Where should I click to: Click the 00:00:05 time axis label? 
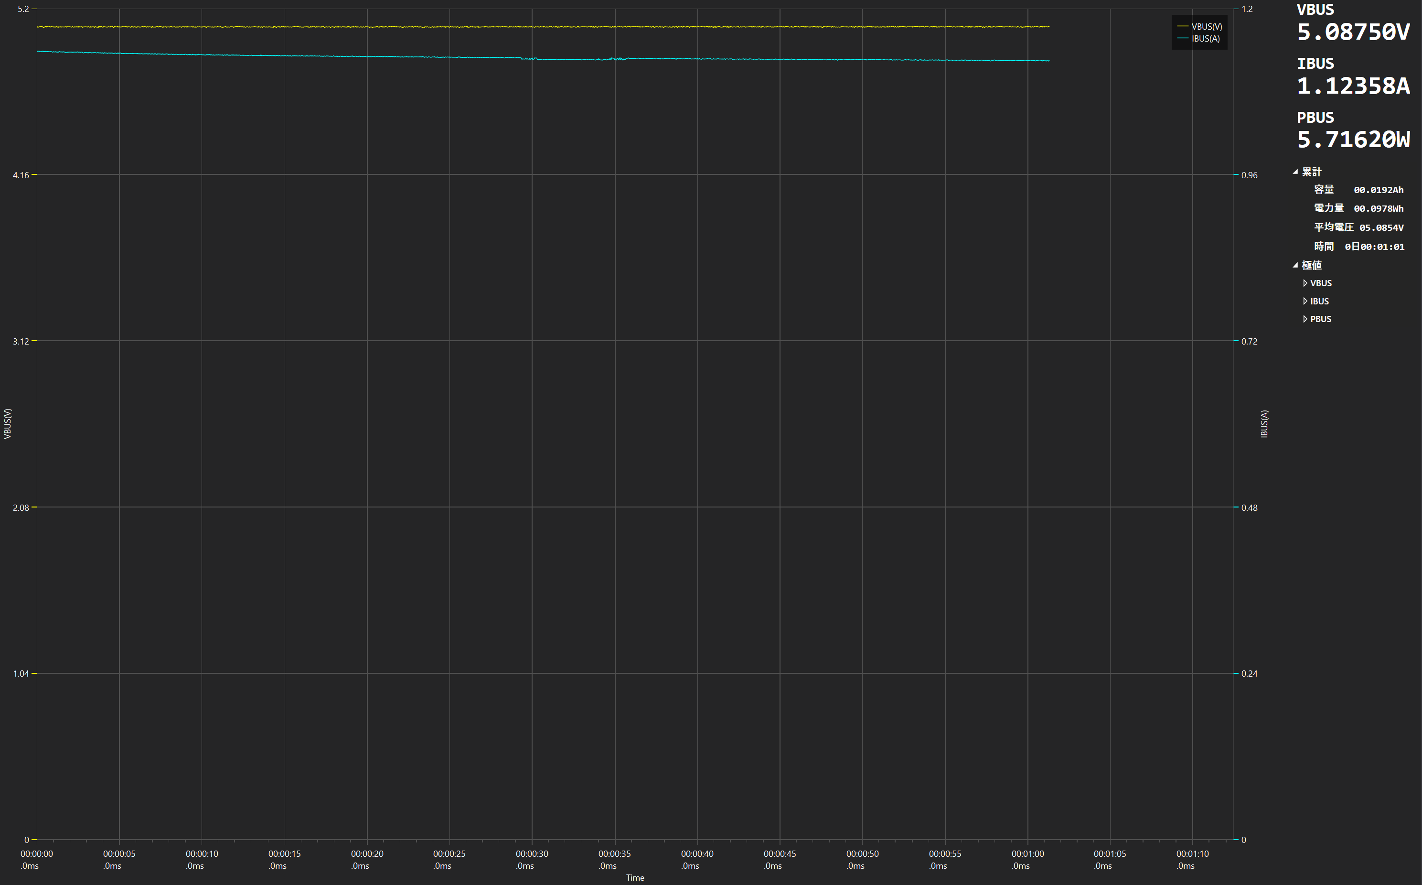click(x=119, y=860)
